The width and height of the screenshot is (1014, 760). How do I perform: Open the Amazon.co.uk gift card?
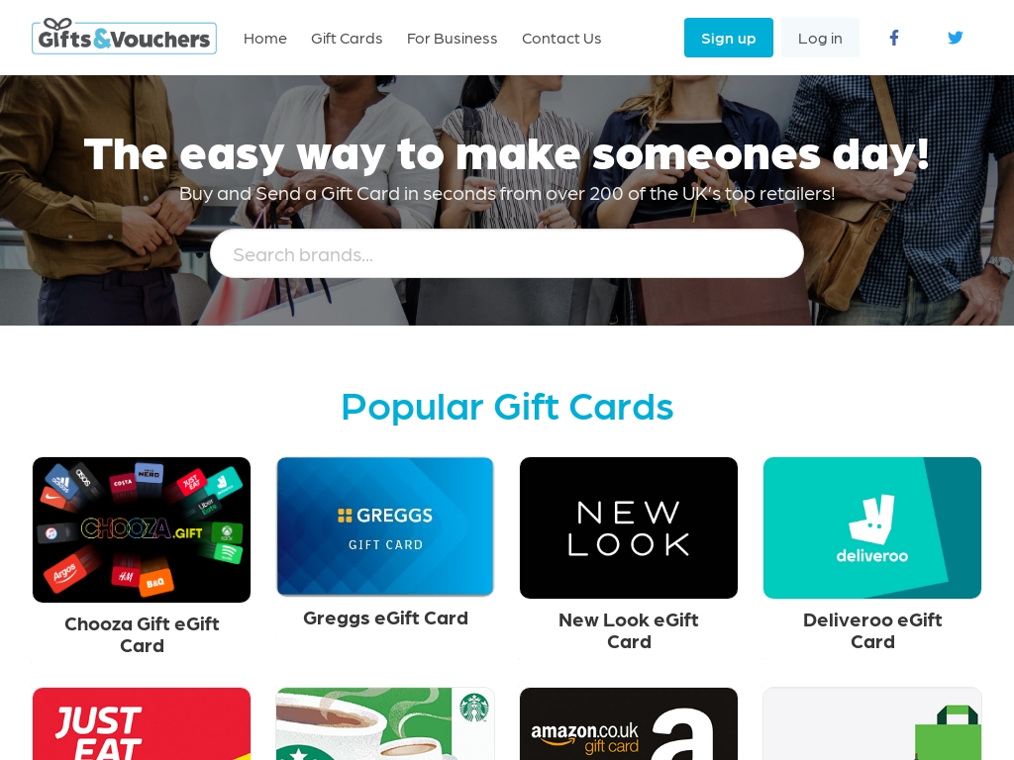629,723
